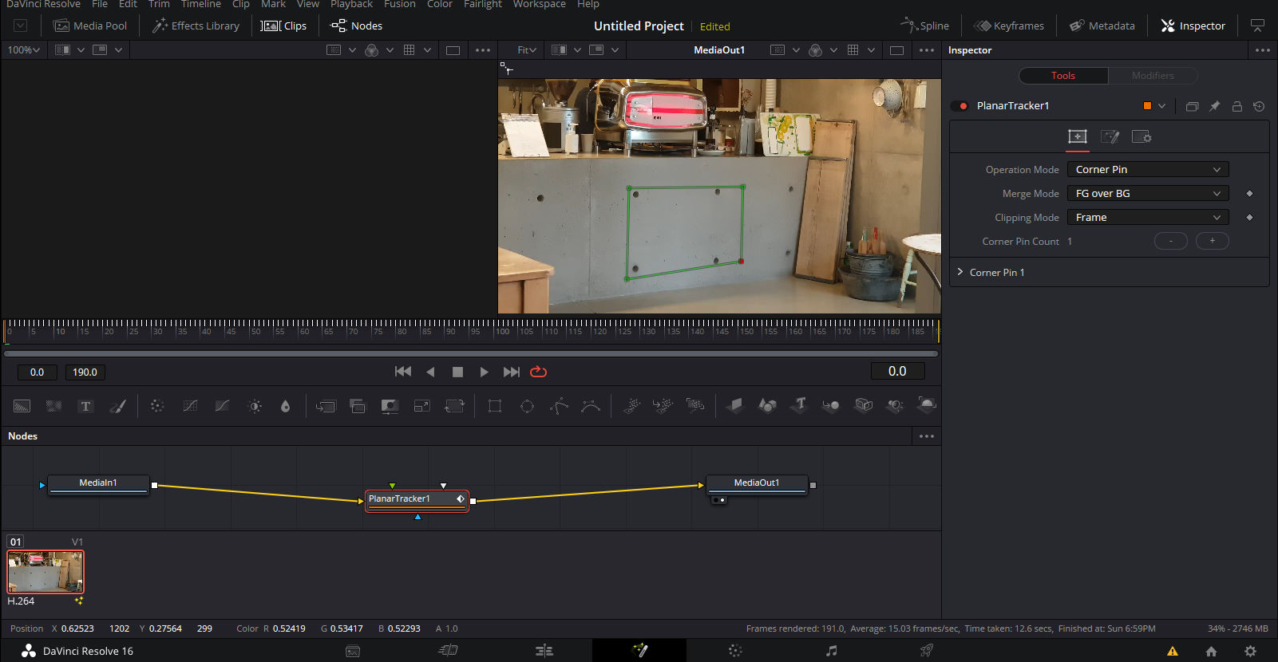The height and width of the screenshot is (662, 1278).
Task: Click the orange node color swatch
Action: 1147,106
